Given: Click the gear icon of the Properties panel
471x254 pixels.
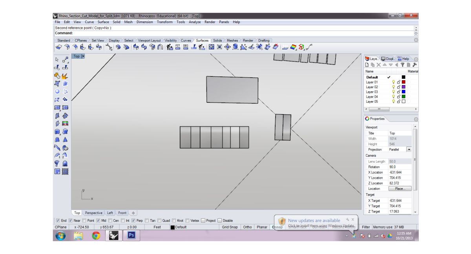Looking at the screenshot, I should pyautogui.click(x=416, y=119).
